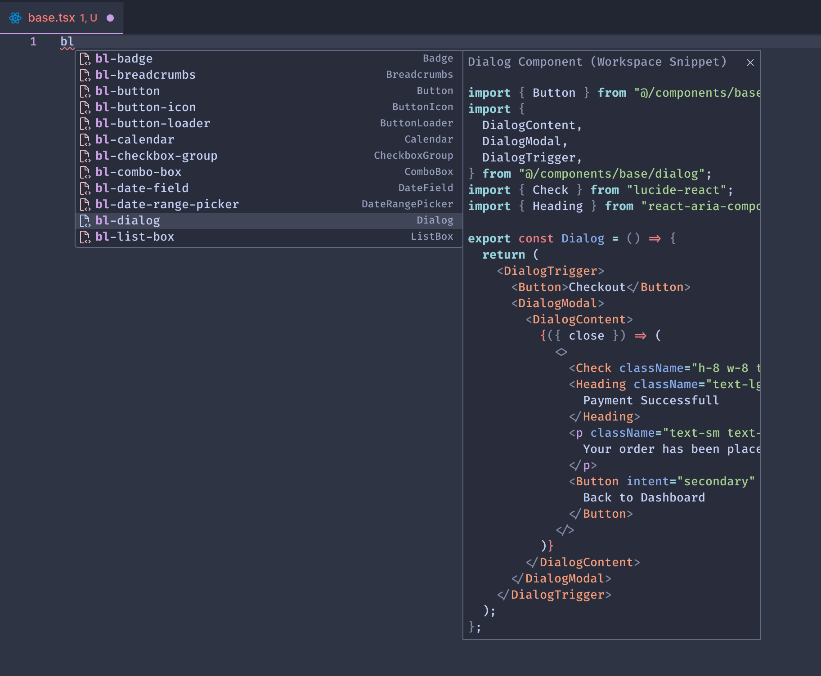Click the Breadcrumbs description label

pos(419,75)
